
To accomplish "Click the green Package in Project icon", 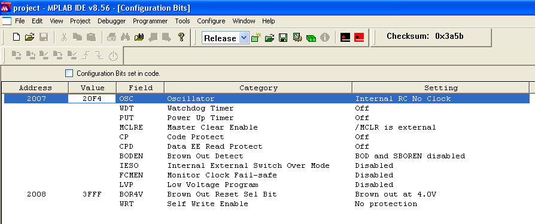I will coord(311,38).
